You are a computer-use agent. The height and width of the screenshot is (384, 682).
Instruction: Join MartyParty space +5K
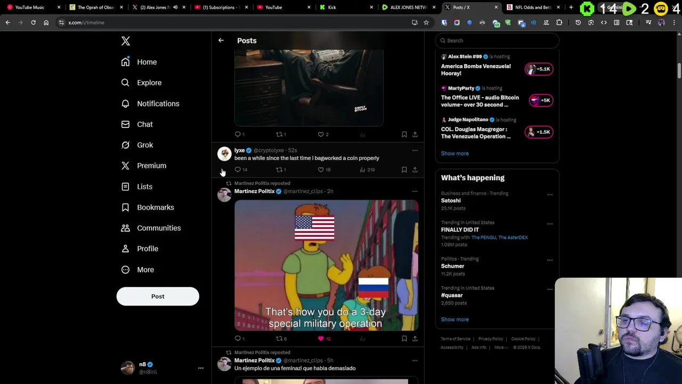click(x=541, y=100)
